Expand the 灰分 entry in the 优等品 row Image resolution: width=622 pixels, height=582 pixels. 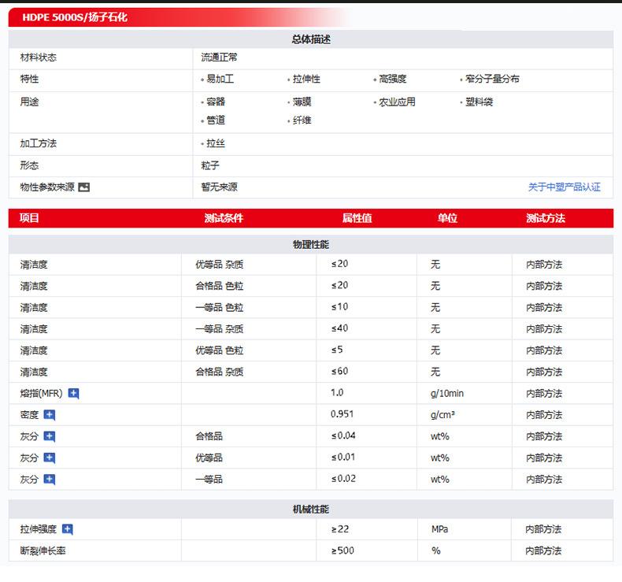click(x=50, y=458)
